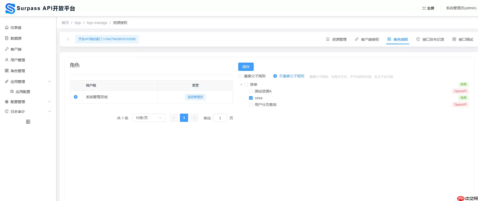
Task: Click the 首页 breadcrumb link
Action: [65, 23]
